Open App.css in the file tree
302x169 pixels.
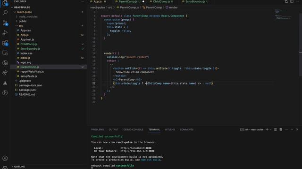click(25, 31)
